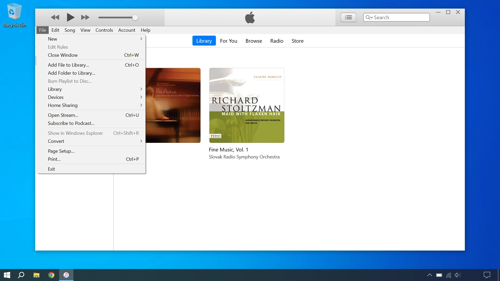Open the Up Next queue list
500x281 pixels.
tap(348, 17)
